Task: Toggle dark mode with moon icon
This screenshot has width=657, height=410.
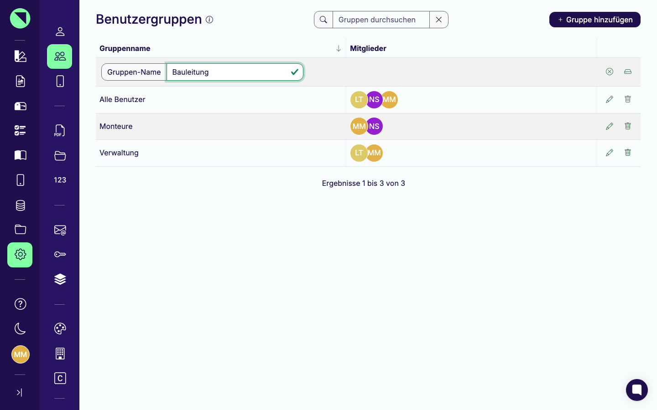Action: 20,328
